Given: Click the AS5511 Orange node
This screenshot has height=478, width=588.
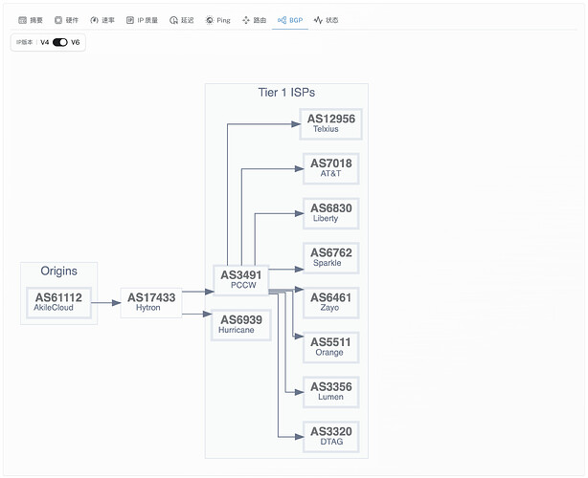Looking at the screenshot, I should coord(330,347).
